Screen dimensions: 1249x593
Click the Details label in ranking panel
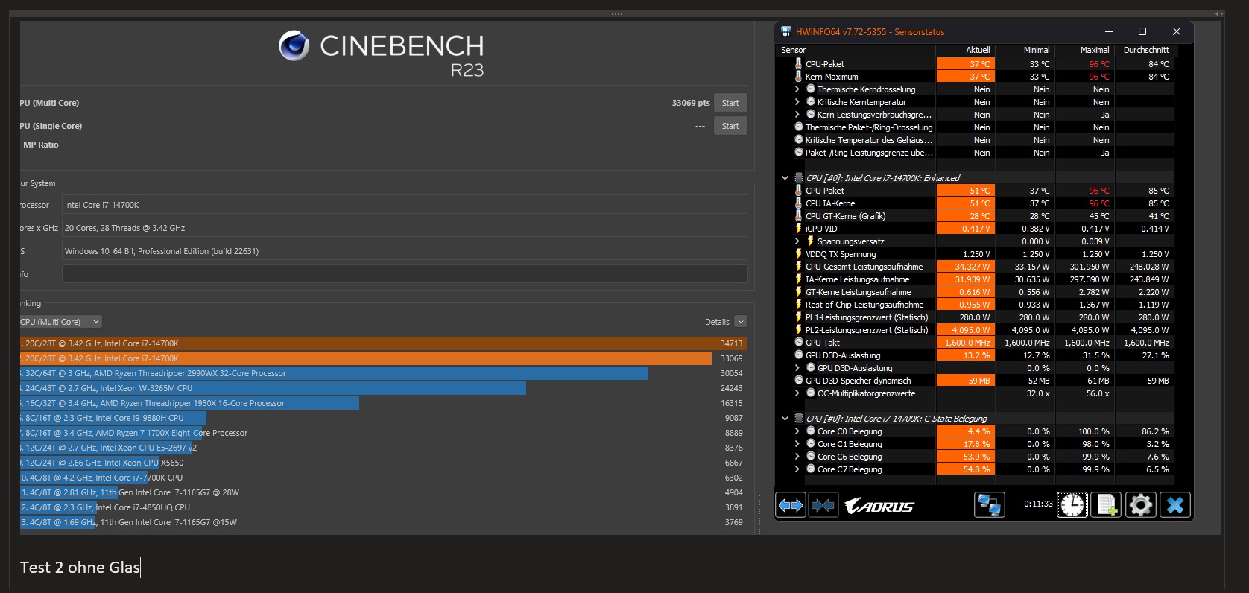click(x=717, y=322)
